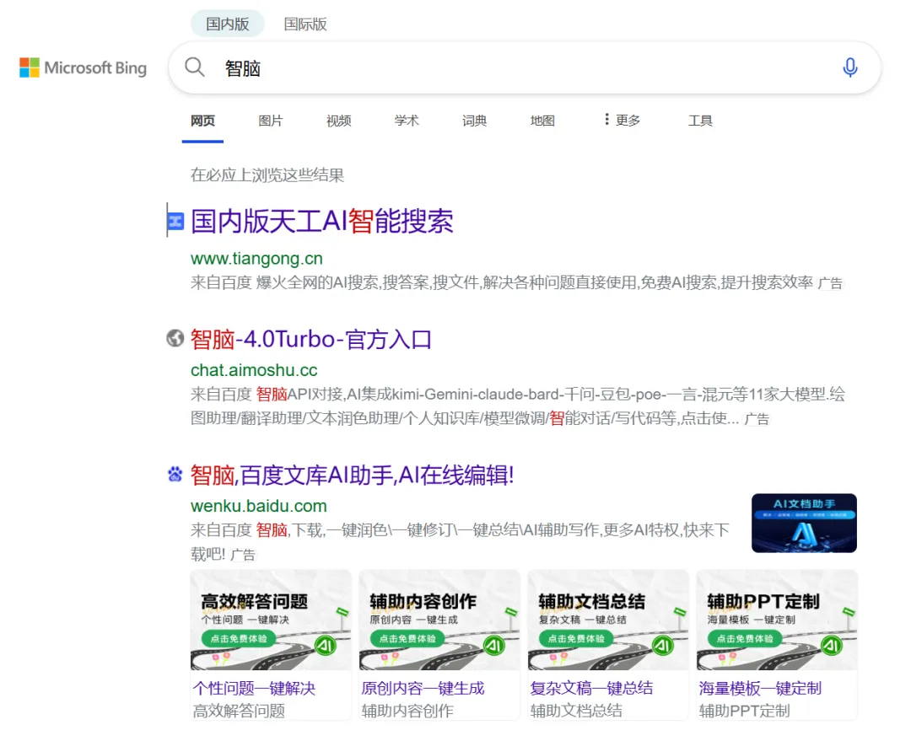This screenshot has width=911, height=736.
Task: Switch to the 国际版 toggle
Action: pos(305,24)
